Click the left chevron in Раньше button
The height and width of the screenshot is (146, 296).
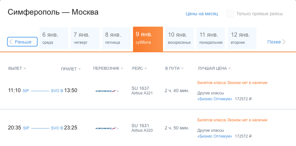[x=11, y=42]
